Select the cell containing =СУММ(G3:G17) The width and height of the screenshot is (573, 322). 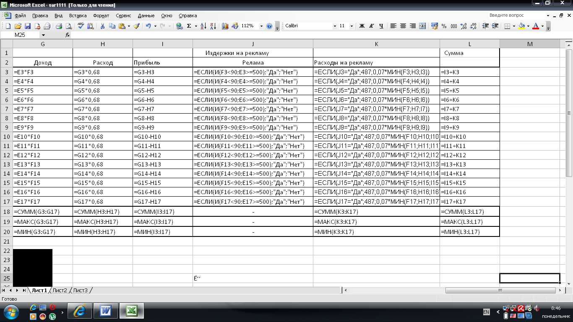43,211
